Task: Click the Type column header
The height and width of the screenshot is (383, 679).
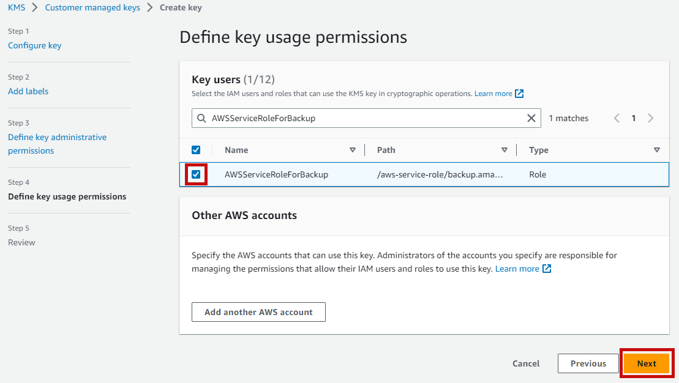Action: click(x=539, y=150)
